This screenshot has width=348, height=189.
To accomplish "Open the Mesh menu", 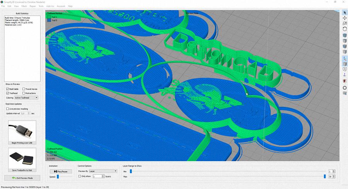I will pyautogui.click(x=24, y=6).
